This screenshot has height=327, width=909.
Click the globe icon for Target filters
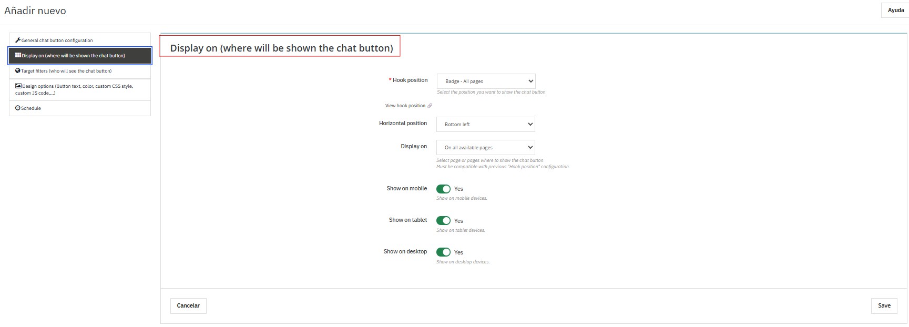click(x=18, y=70)
